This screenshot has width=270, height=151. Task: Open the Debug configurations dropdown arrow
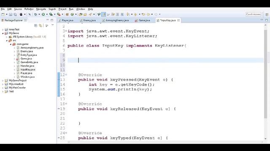pos(39,14)
